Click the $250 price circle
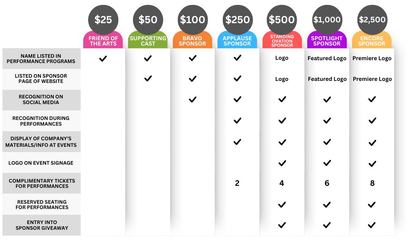 (237, 20)
